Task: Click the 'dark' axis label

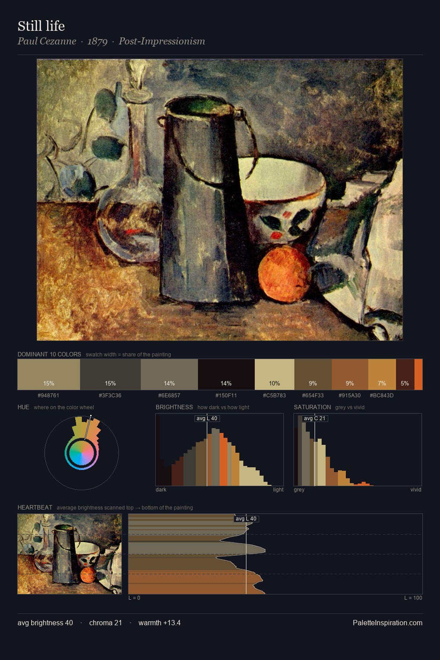Action: pyautogui.click(x=161, y=490)
